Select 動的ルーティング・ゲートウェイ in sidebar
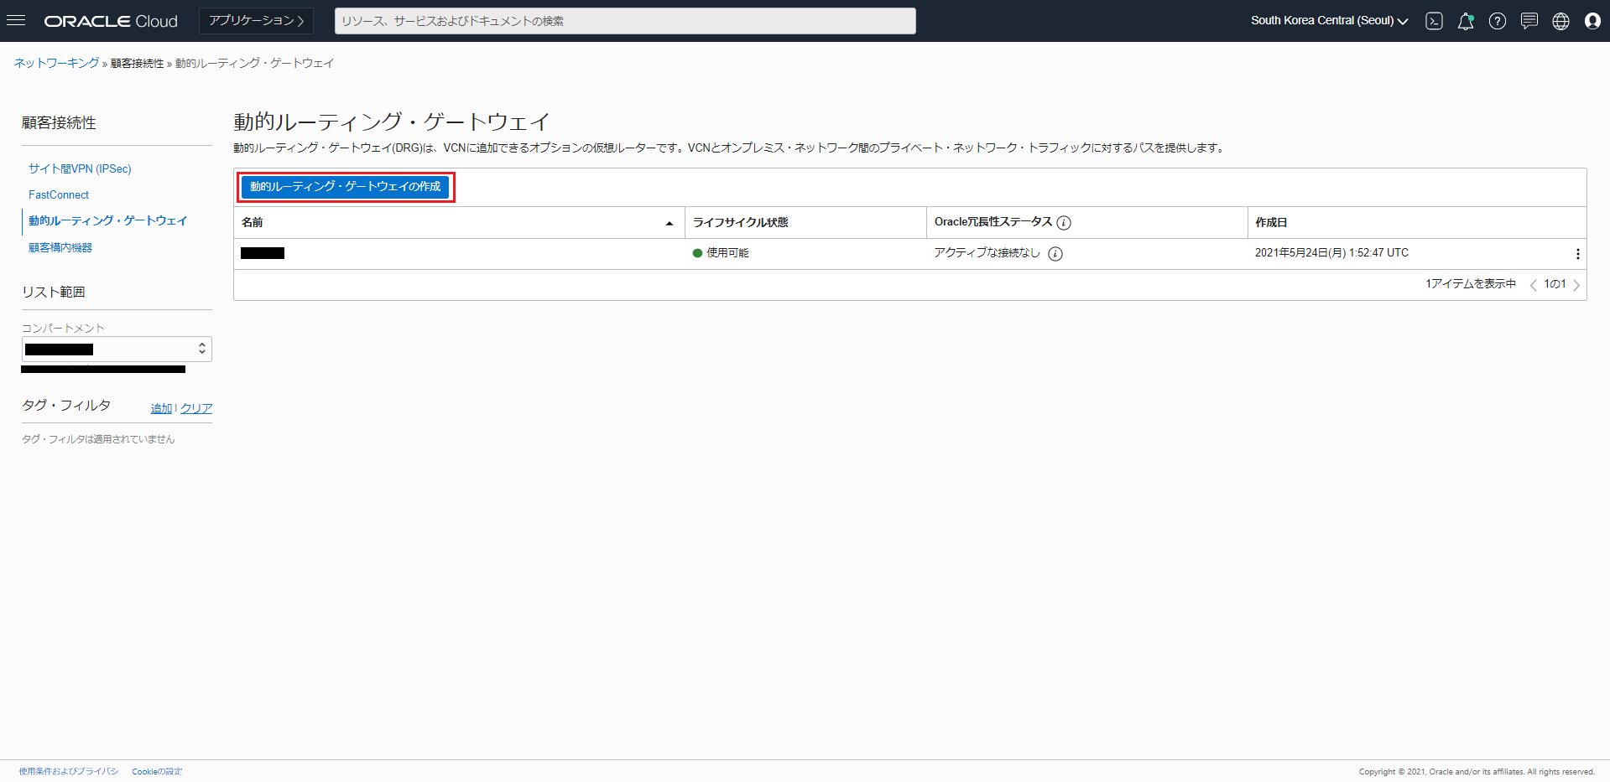This screenshot has height=782, width=1610. [108, 220]
